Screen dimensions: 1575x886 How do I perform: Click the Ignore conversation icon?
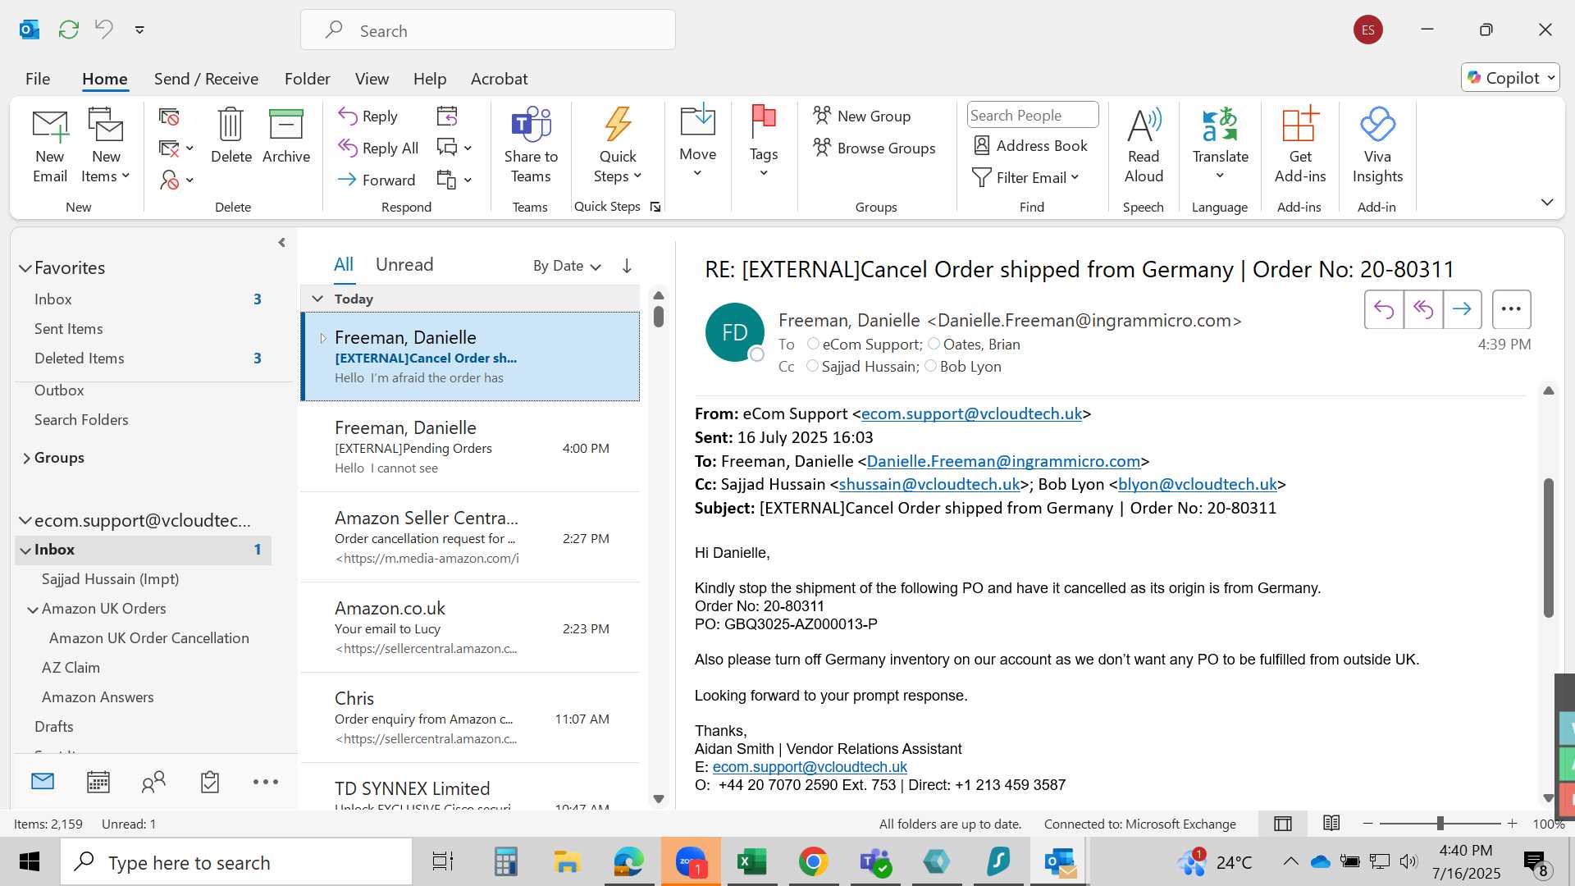pos(169,116)
